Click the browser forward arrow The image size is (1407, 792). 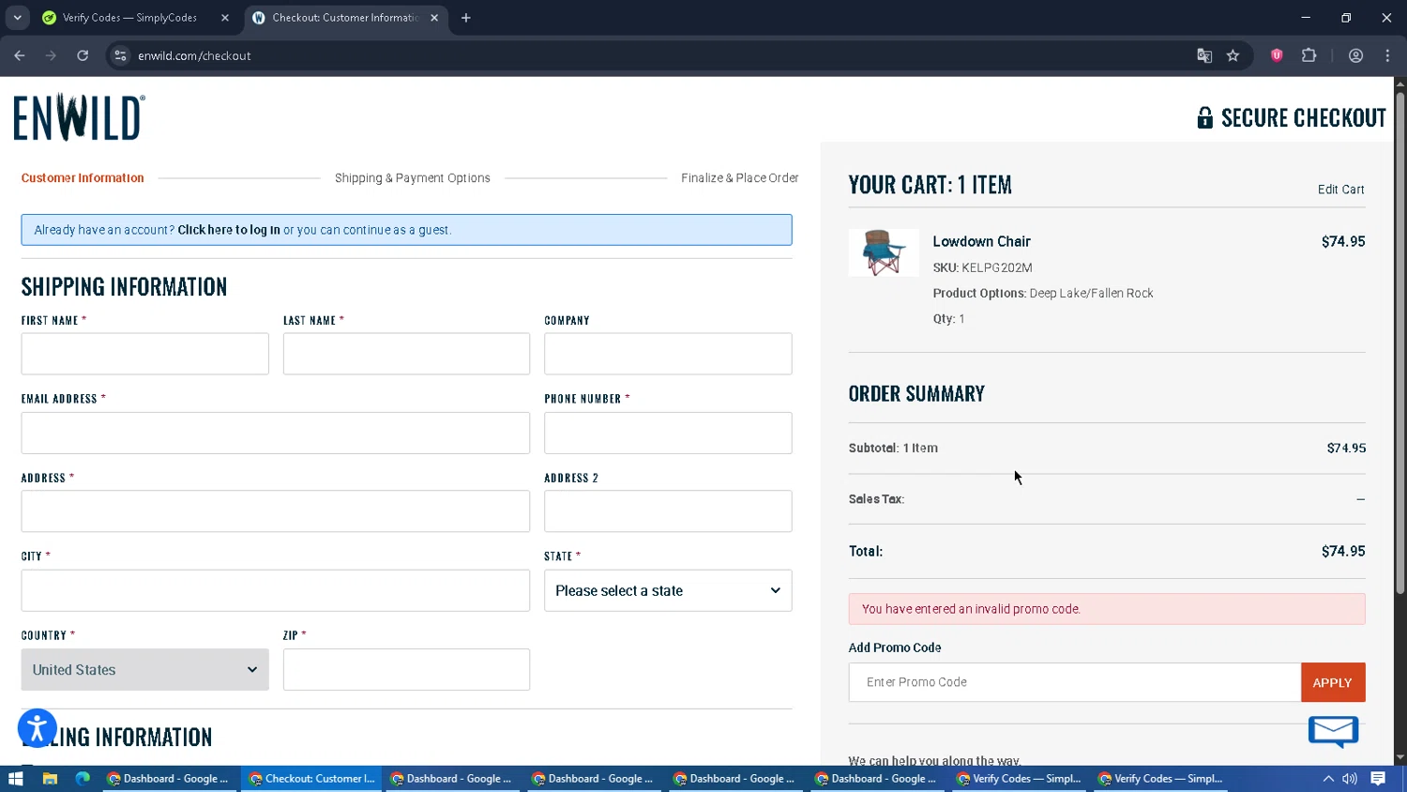(51, 55)
